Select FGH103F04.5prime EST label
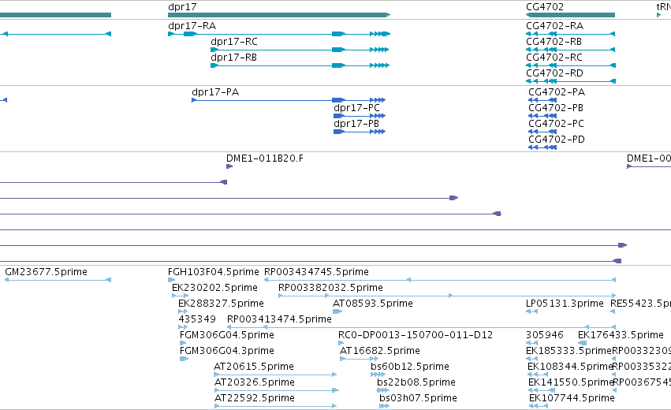Screen dimensions: 671x410 pyautogui.click(x=214, y=272)
